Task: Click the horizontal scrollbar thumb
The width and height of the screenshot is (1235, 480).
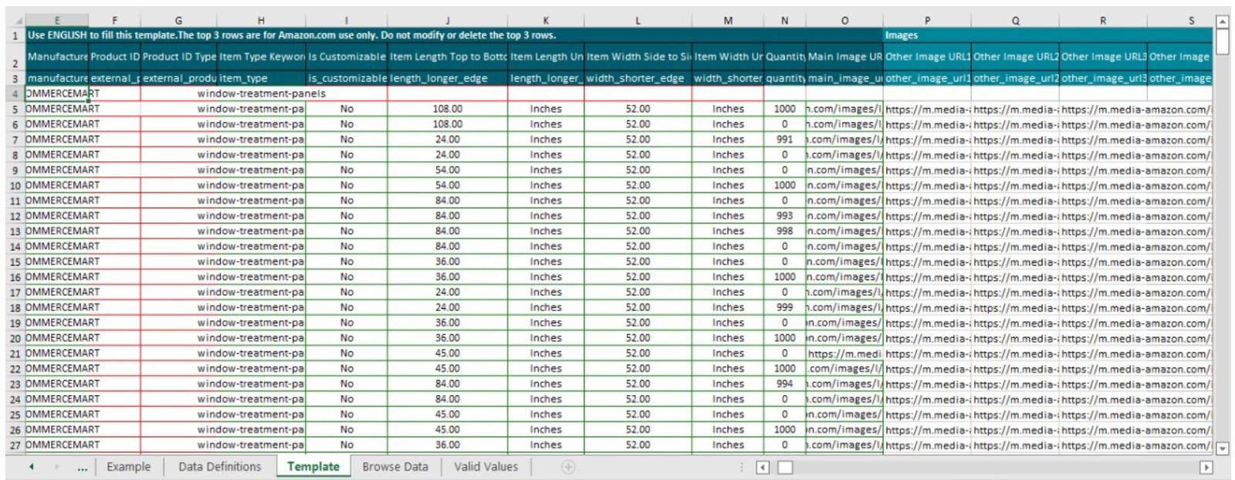Action: pos(785,468)
